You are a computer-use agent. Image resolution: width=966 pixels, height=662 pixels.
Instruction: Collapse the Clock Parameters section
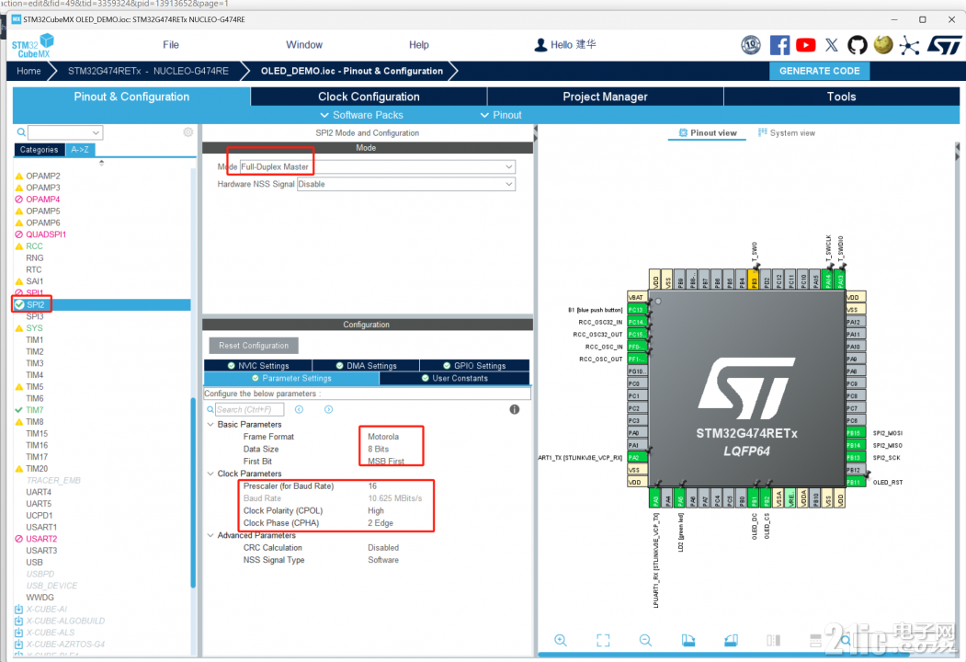click(210, 474)
